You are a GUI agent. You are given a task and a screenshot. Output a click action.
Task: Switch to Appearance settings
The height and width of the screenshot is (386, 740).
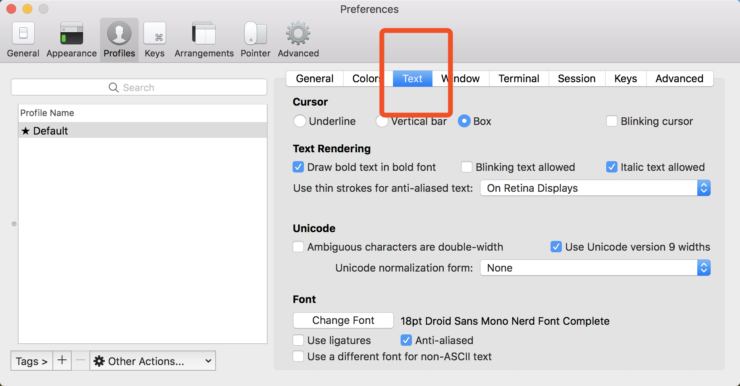tap(71, 38)
